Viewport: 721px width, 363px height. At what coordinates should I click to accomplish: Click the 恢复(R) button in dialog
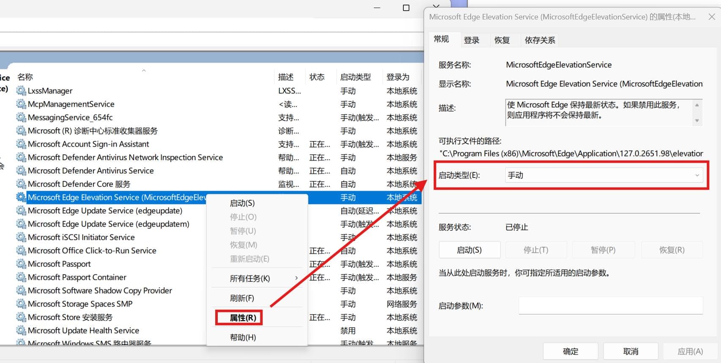tap(672, 250)
